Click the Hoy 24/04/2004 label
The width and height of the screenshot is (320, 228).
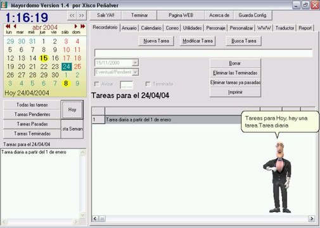[x=27, y=93]
